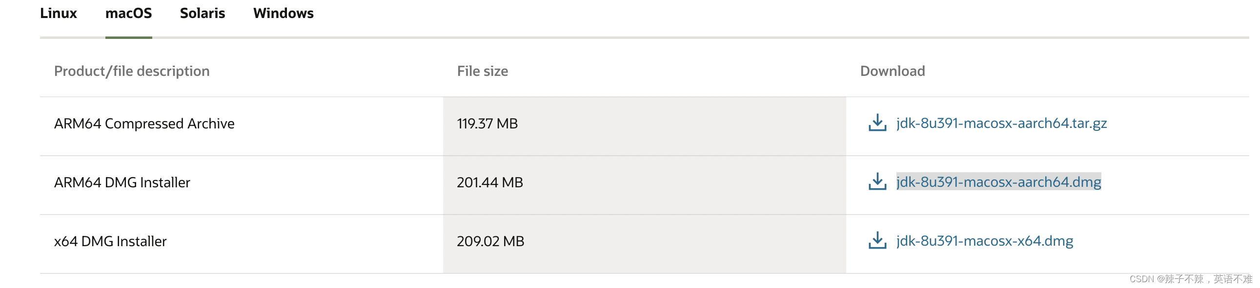The image size is (1260, 288).
Task: Switch to the Linux tab
Action: 58,13
